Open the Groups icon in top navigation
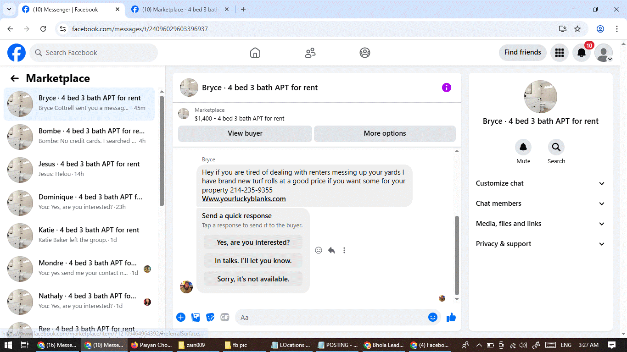Viewport: 627px width, 352px height. [365, 53]
